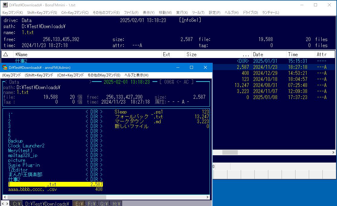Click tab scroll right arrow beside C:¥ tab
This screenshot has width=337, height=206.
[x=7, y=204]
